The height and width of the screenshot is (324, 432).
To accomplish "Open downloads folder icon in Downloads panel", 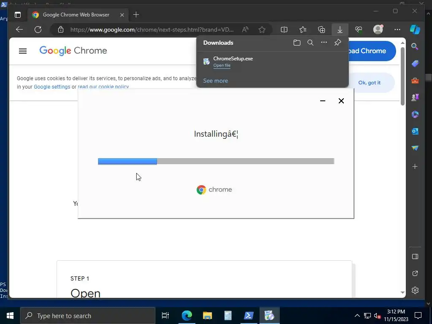I will click(297, 43).
